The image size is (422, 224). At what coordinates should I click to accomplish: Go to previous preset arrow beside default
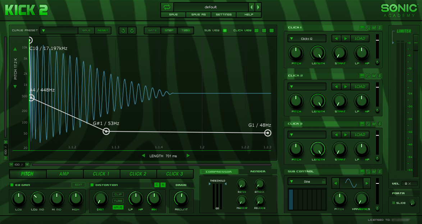[252, 7]
